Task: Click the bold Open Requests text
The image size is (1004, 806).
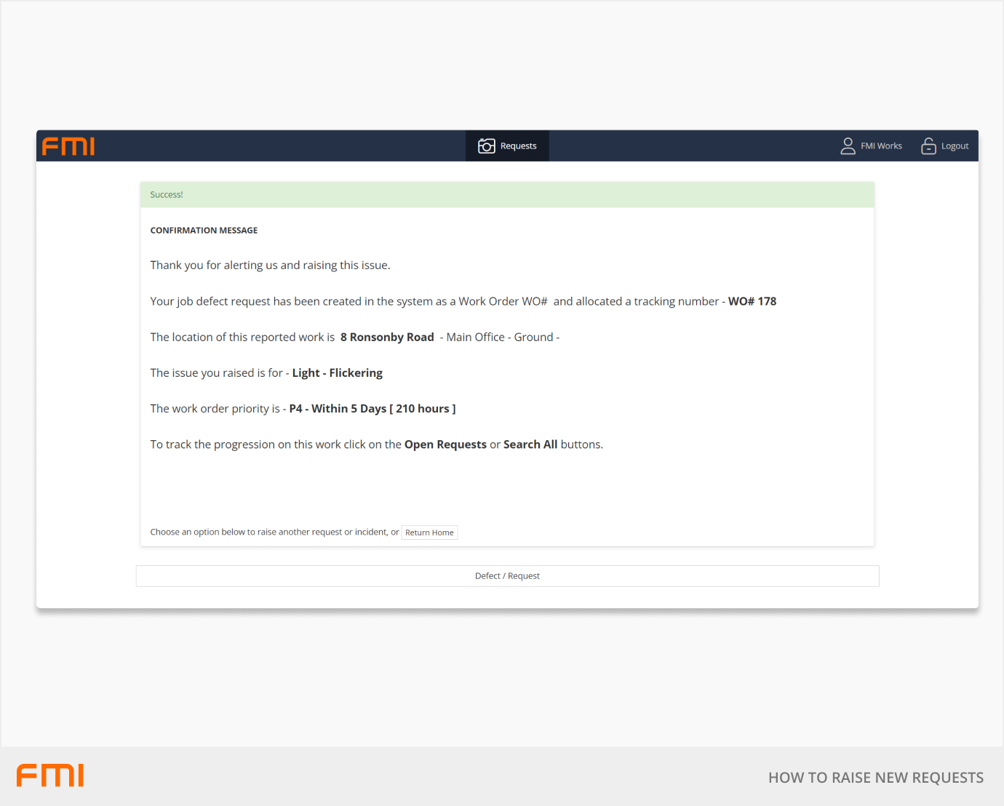Action: pos(445,444)
